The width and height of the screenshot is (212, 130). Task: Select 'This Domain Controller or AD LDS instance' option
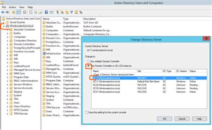(x=88, y=65)
